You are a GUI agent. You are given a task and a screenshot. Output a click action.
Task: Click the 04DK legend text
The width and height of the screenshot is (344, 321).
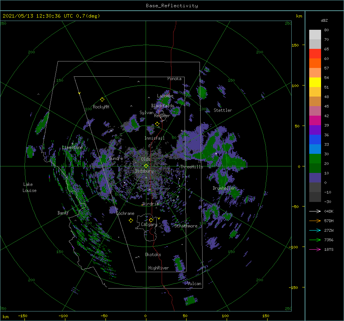click(329, 211)
